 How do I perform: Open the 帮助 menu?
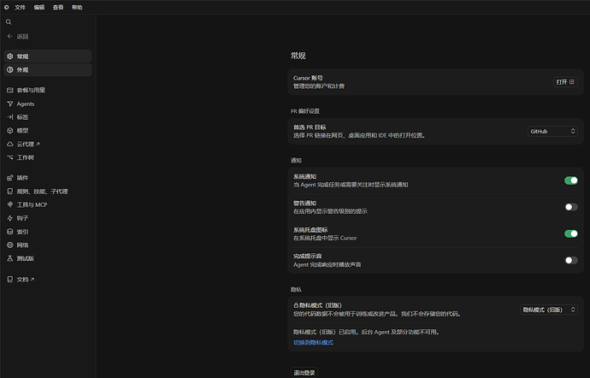pos(77,7)
